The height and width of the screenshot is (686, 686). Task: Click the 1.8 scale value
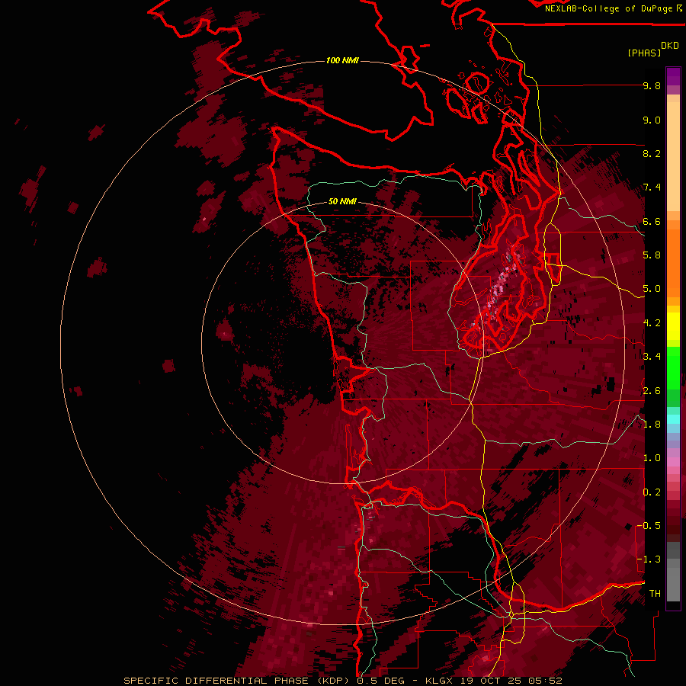[652, 425]
